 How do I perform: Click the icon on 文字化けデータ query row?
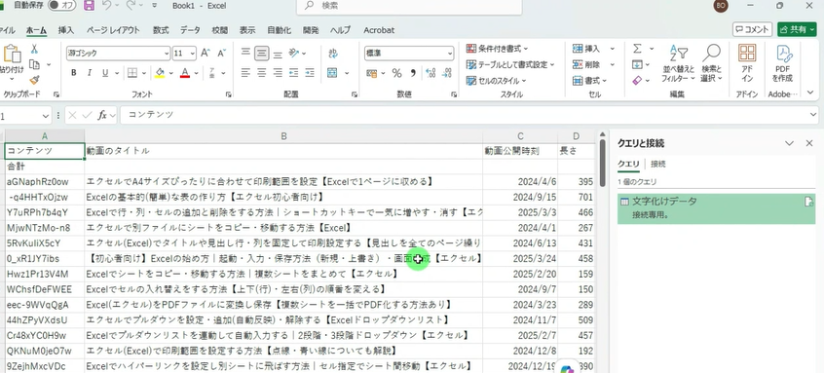[808, 202]
